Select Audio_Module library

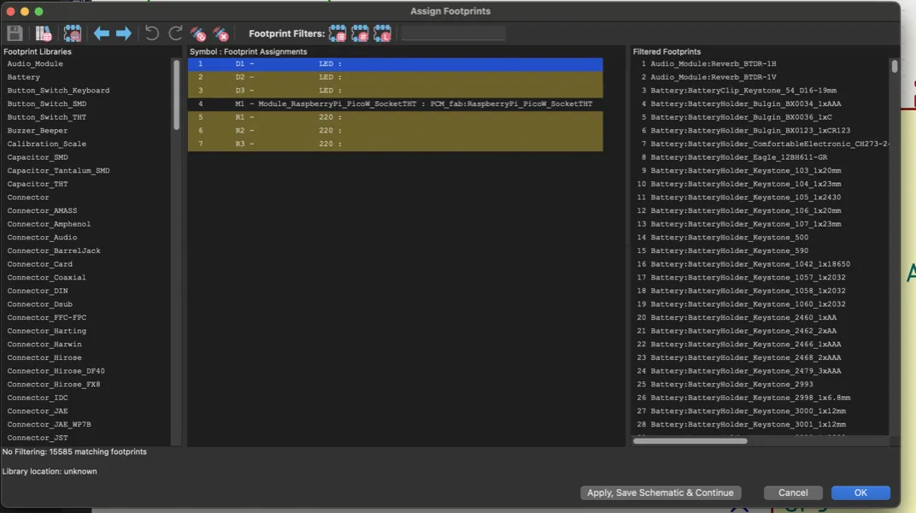pos(35,63)
